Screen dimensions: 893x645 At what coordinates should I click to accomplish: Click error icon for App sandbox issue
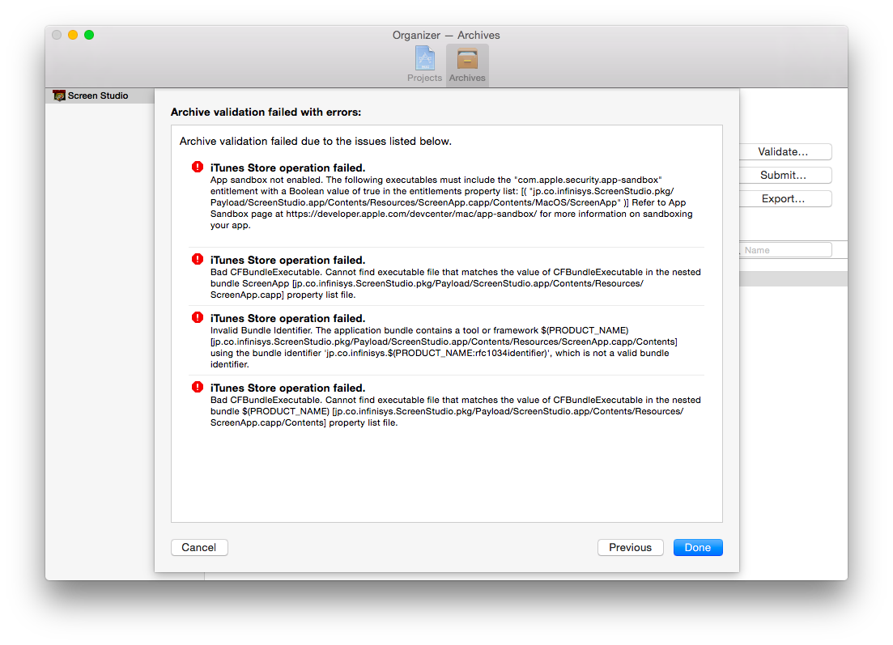click(197, 167)
